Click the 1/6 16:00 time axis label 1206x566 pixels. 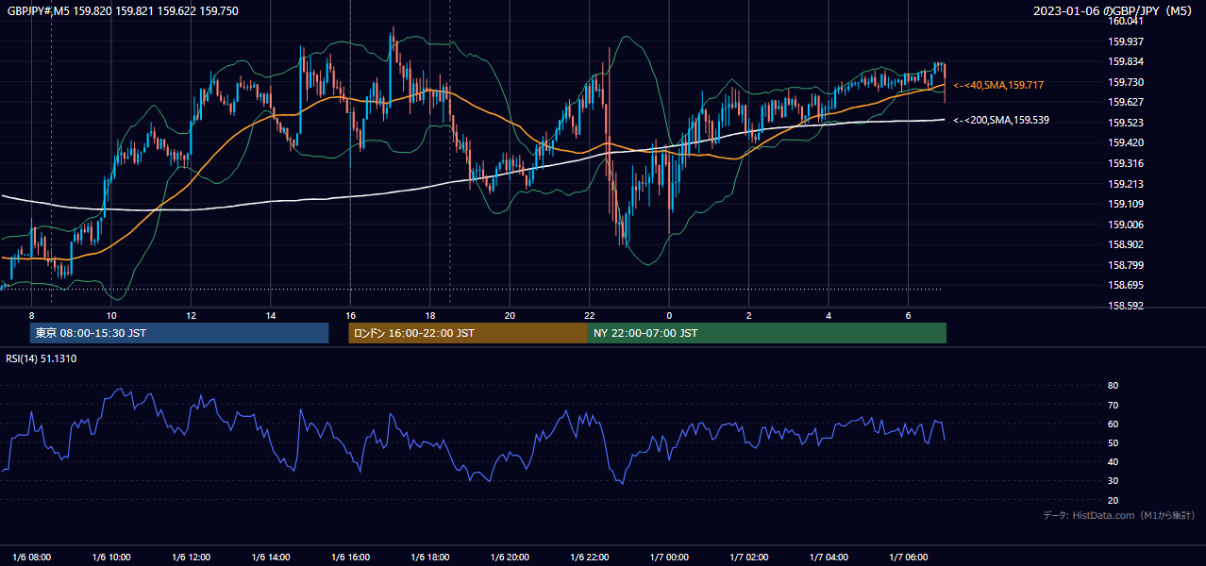(350, 557)
